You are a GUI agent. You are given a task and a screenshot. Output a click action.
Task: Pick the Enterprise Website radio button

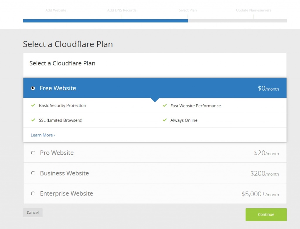33,193
